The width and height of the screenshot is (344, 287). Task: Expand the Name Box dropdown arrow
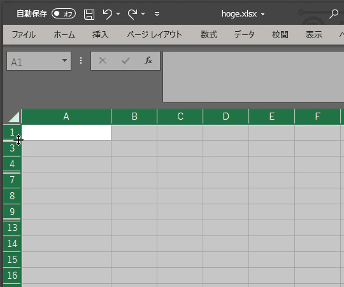[x=64, y=60]
